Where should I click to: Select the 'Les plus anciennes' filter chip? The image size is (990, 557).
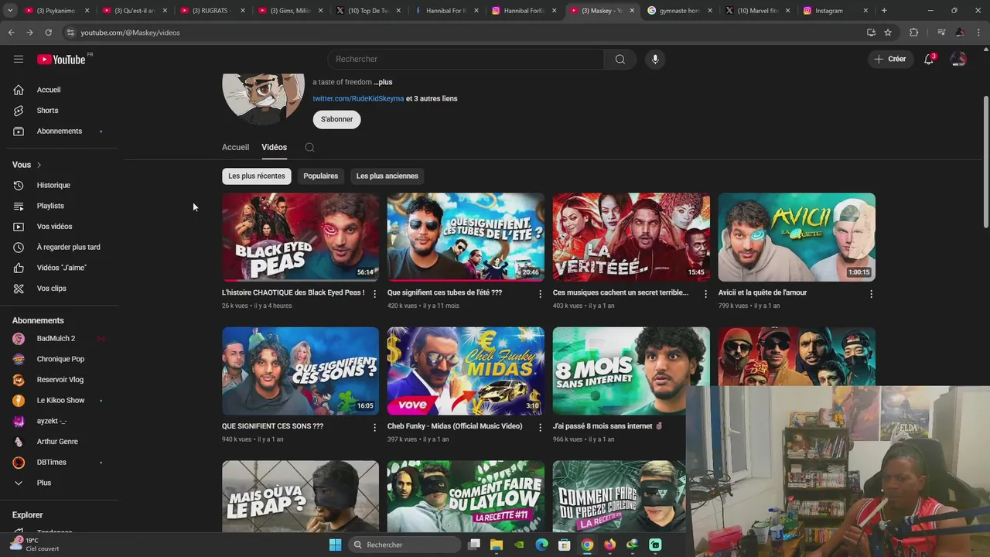pos(387,176)
